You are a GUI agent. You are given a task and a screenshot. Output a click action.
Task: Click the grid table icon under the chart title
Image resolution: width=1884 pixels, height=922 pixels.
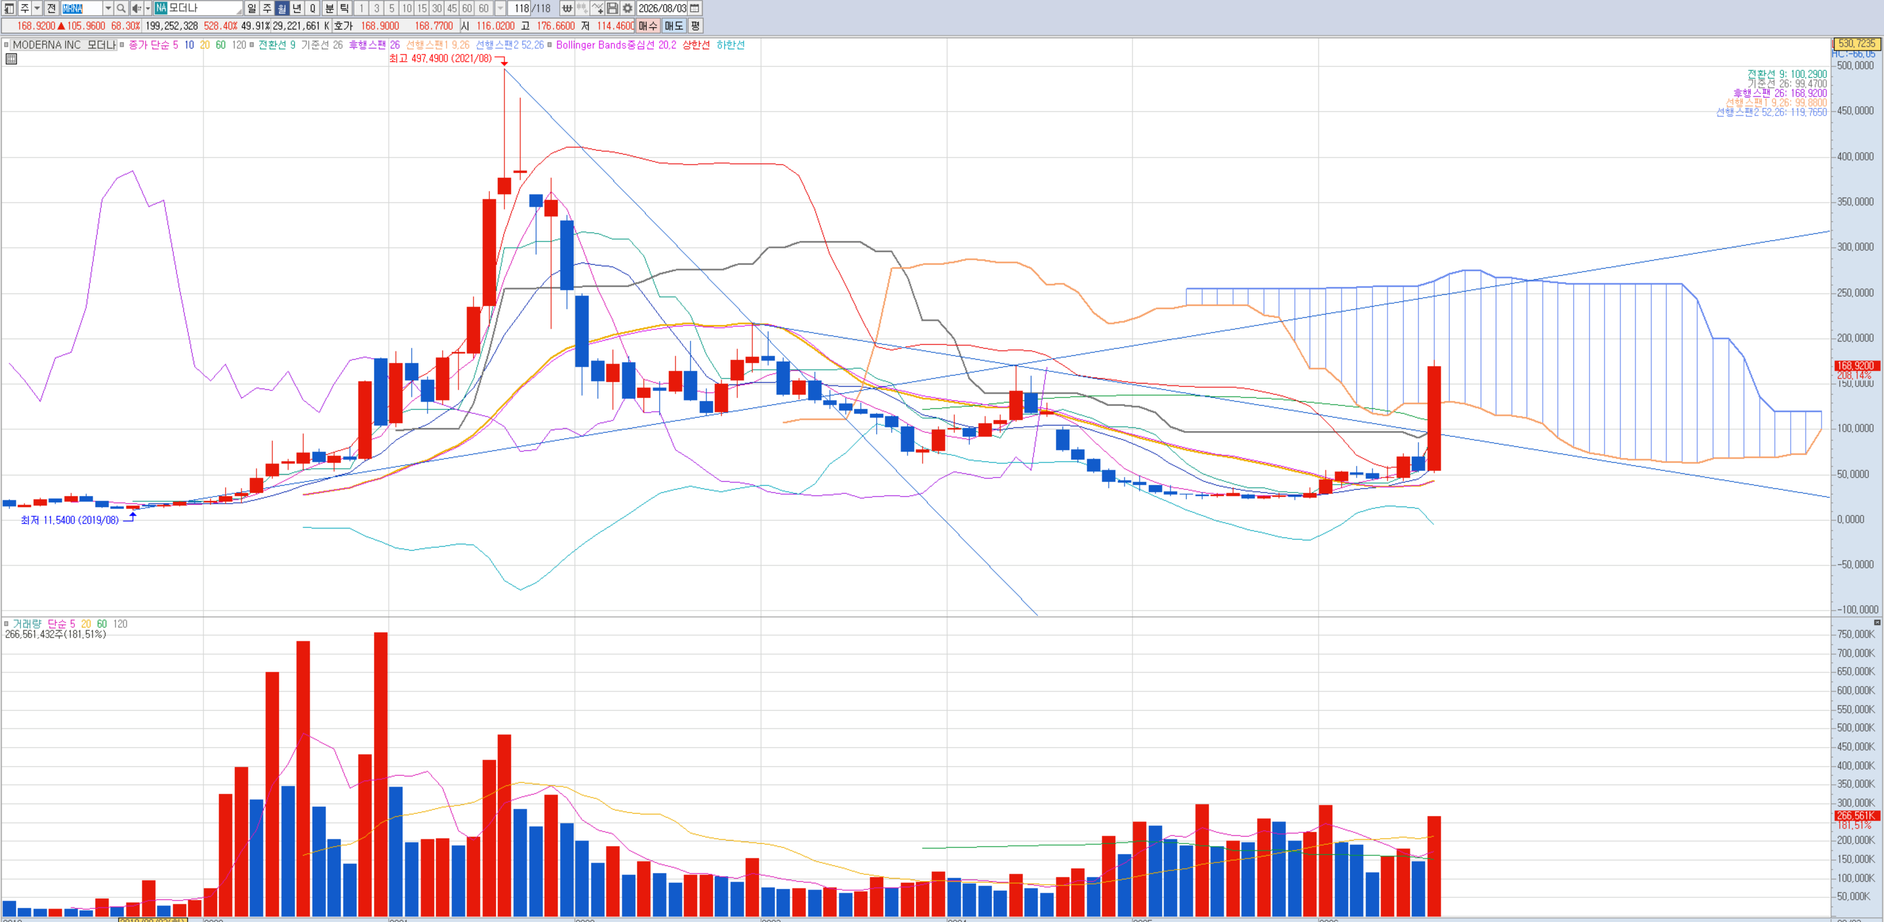click(11, 59)
